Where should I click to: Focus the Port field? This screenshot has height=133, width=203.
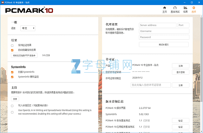(x=183, y=25)
